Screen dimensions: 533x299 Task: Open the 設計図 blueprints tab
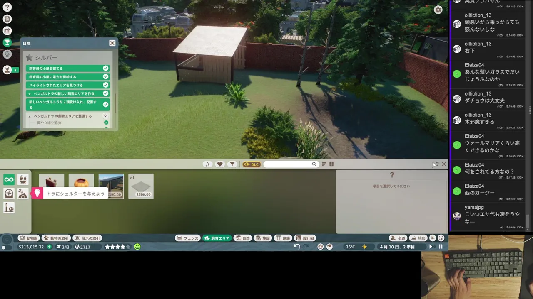(305, 238)
